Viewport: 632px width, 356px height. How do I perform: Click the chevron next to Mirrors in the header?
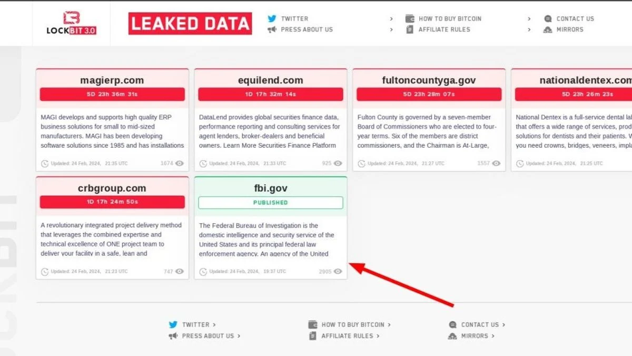point(529,30)
